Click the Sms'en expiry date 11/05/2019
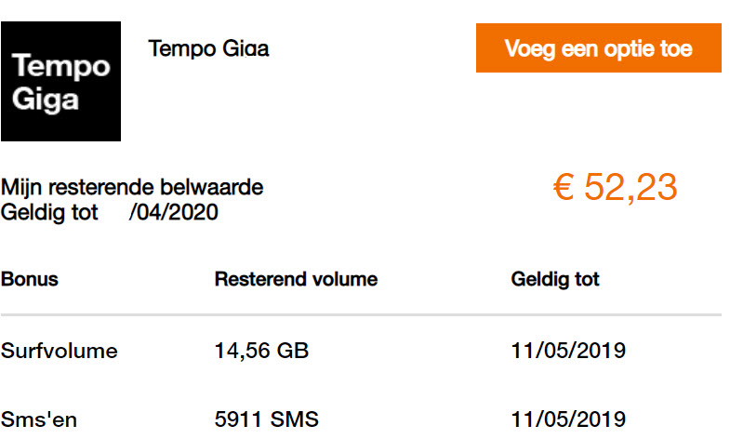The image size is (730, 439). point(568,419)
